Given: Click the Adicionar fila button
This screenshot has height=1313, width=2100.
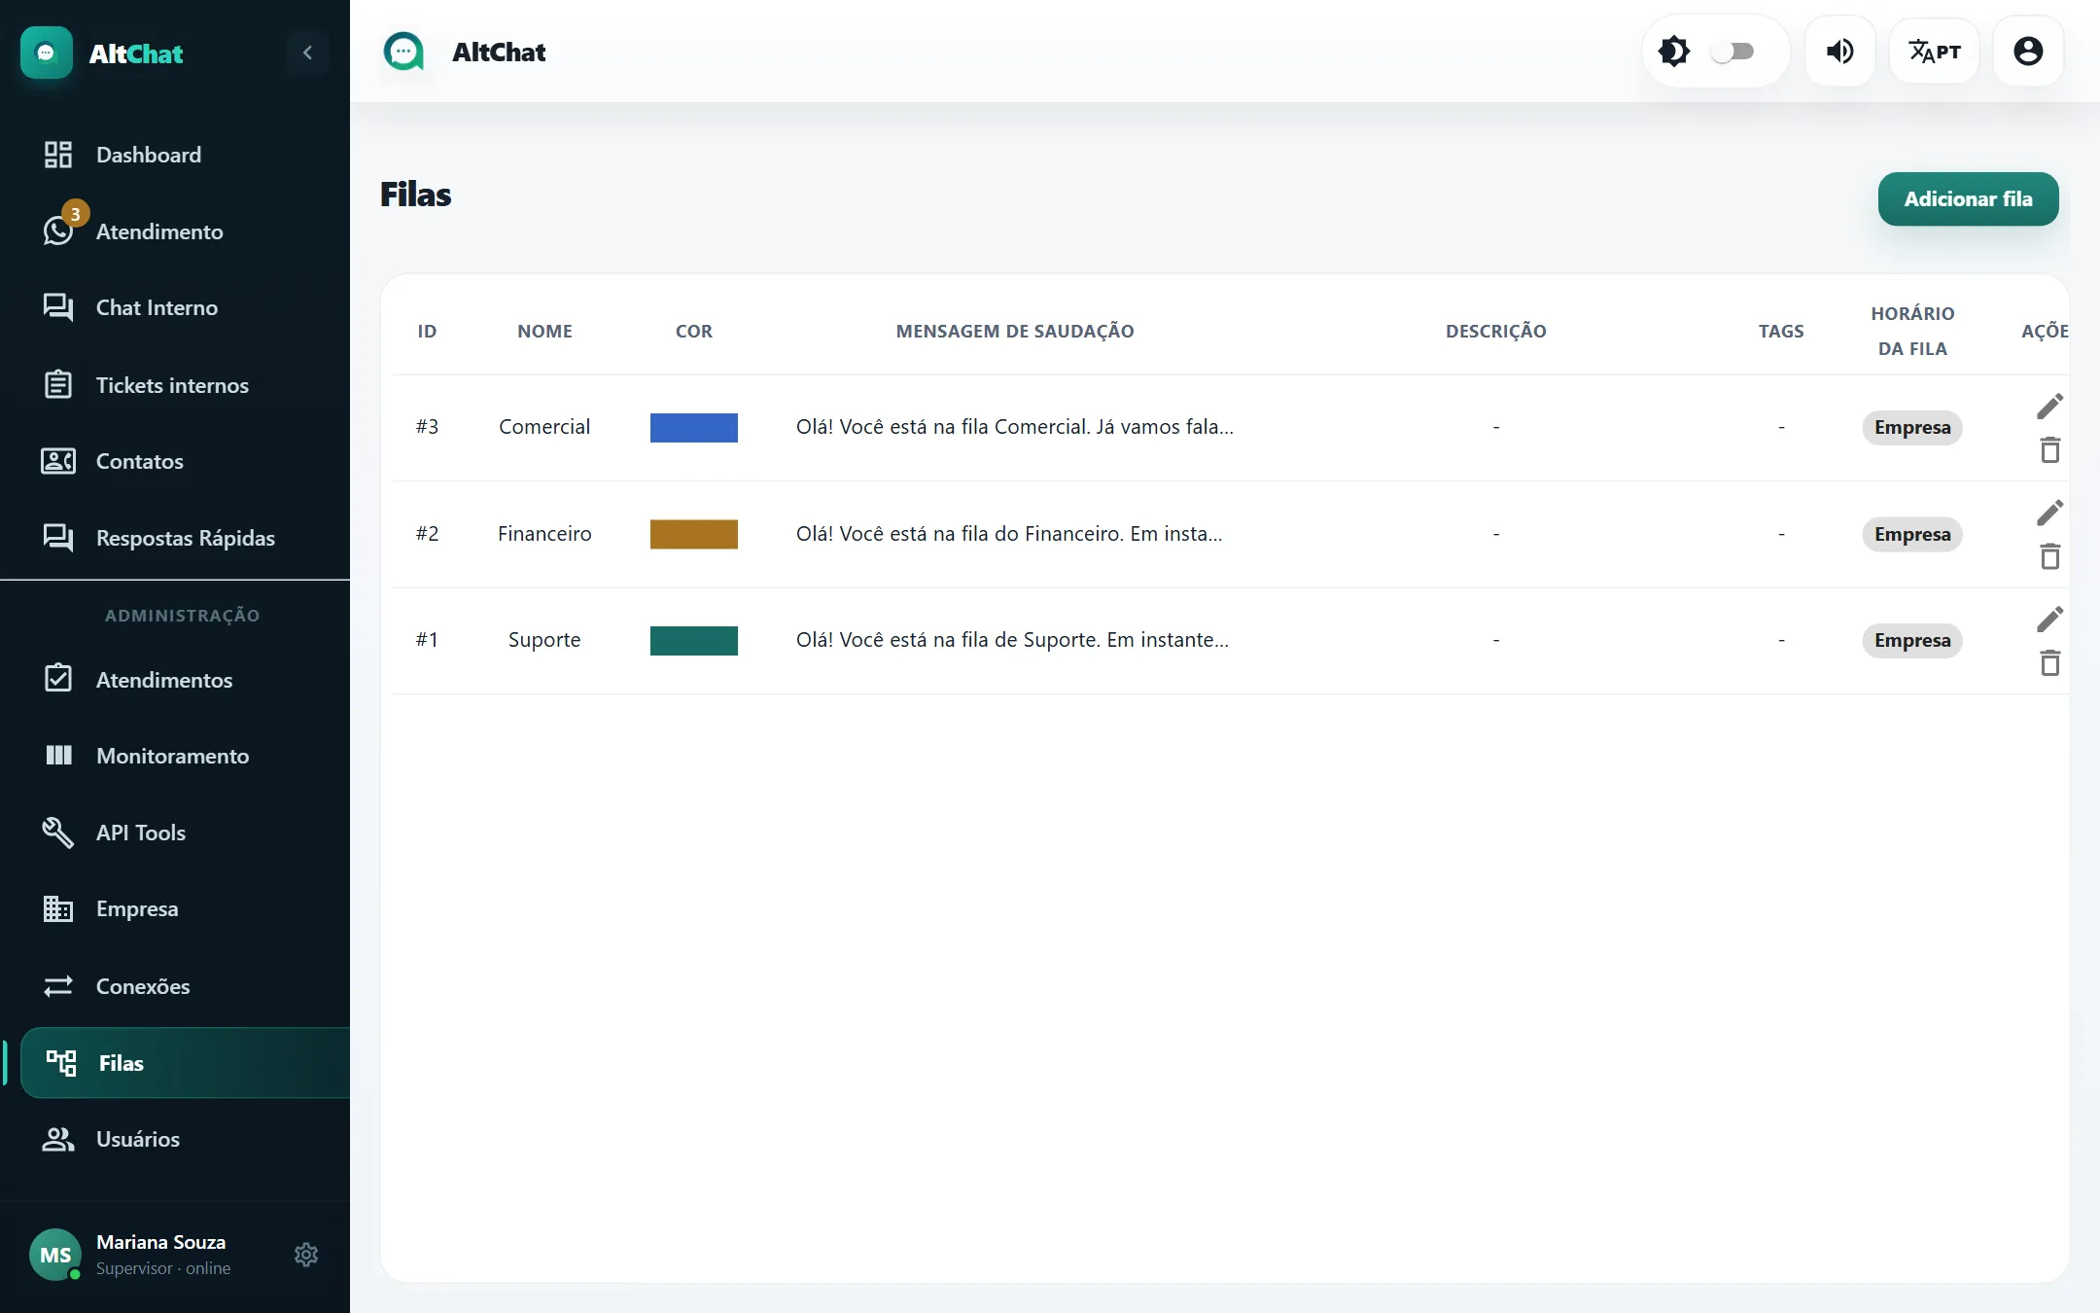Looking at the screenshot, I should (x=1968, y=199).
